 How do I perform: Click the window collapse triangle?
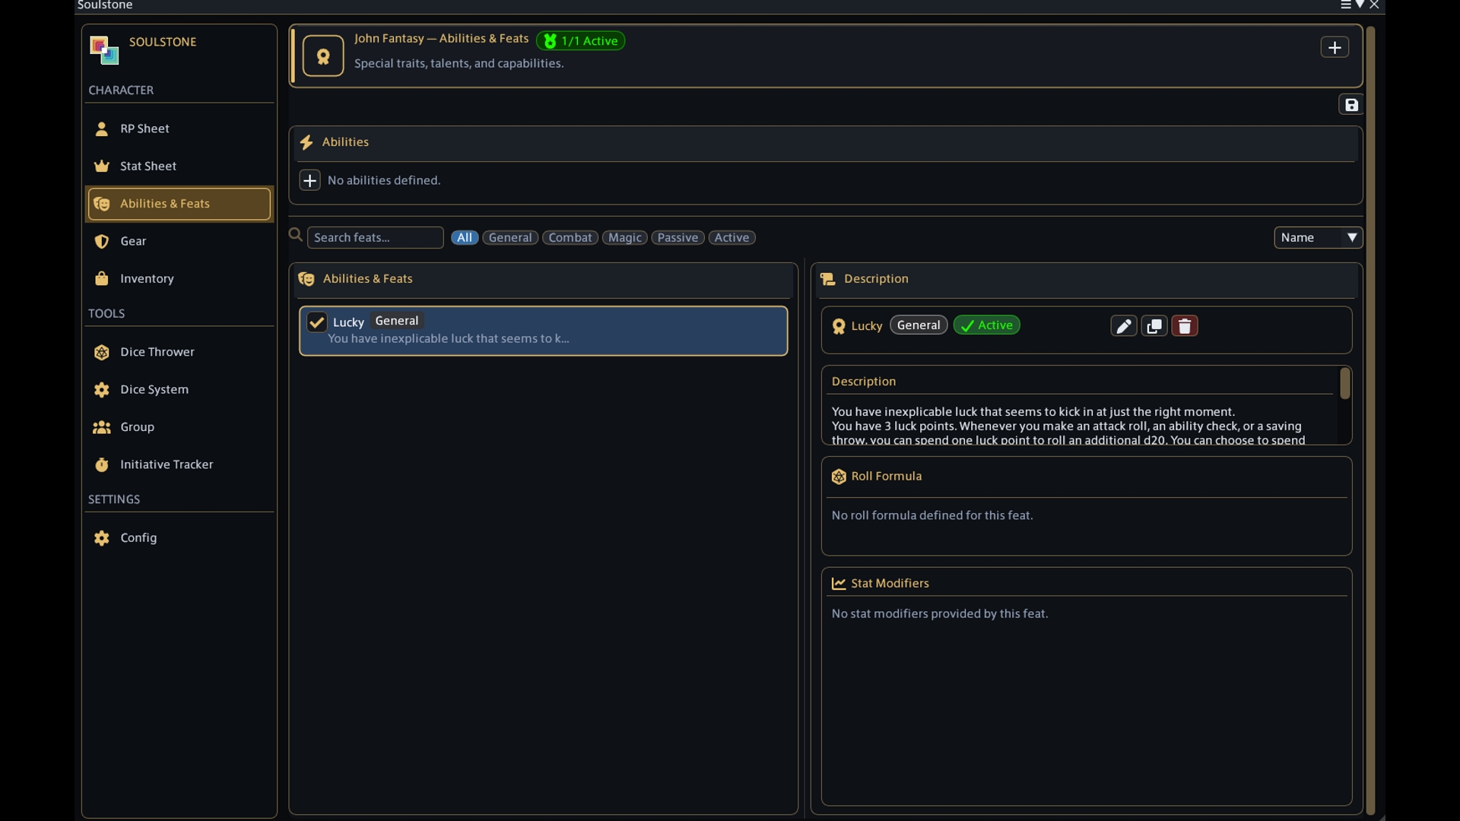tap(1360, 5)
